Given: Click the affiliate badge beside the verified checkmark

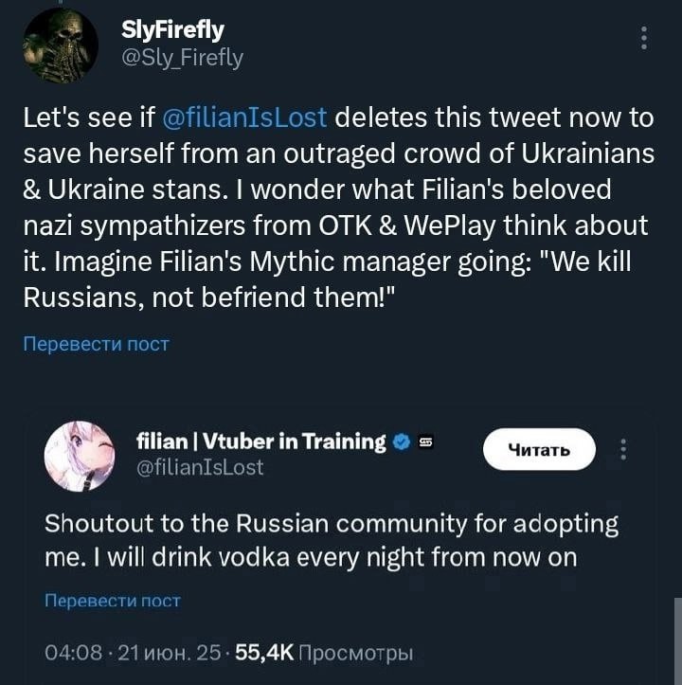Looking at the screenshot, I should [x=425, y=442].
